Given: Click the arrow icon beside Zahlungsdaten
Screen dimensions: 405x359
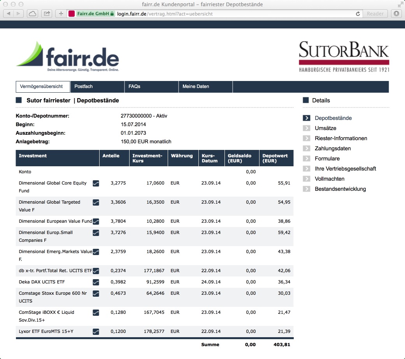Looking at the screenshot, I should [x=306, y=148].
